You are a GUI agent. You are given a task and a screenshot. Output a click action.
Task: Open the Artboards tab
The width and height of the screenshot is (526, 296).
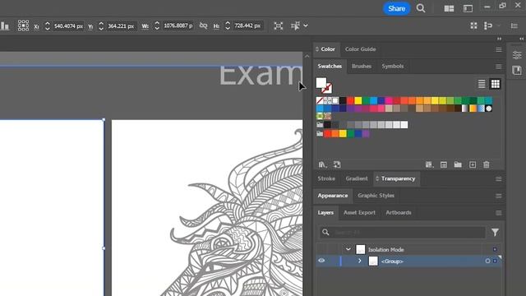point(398,212)
